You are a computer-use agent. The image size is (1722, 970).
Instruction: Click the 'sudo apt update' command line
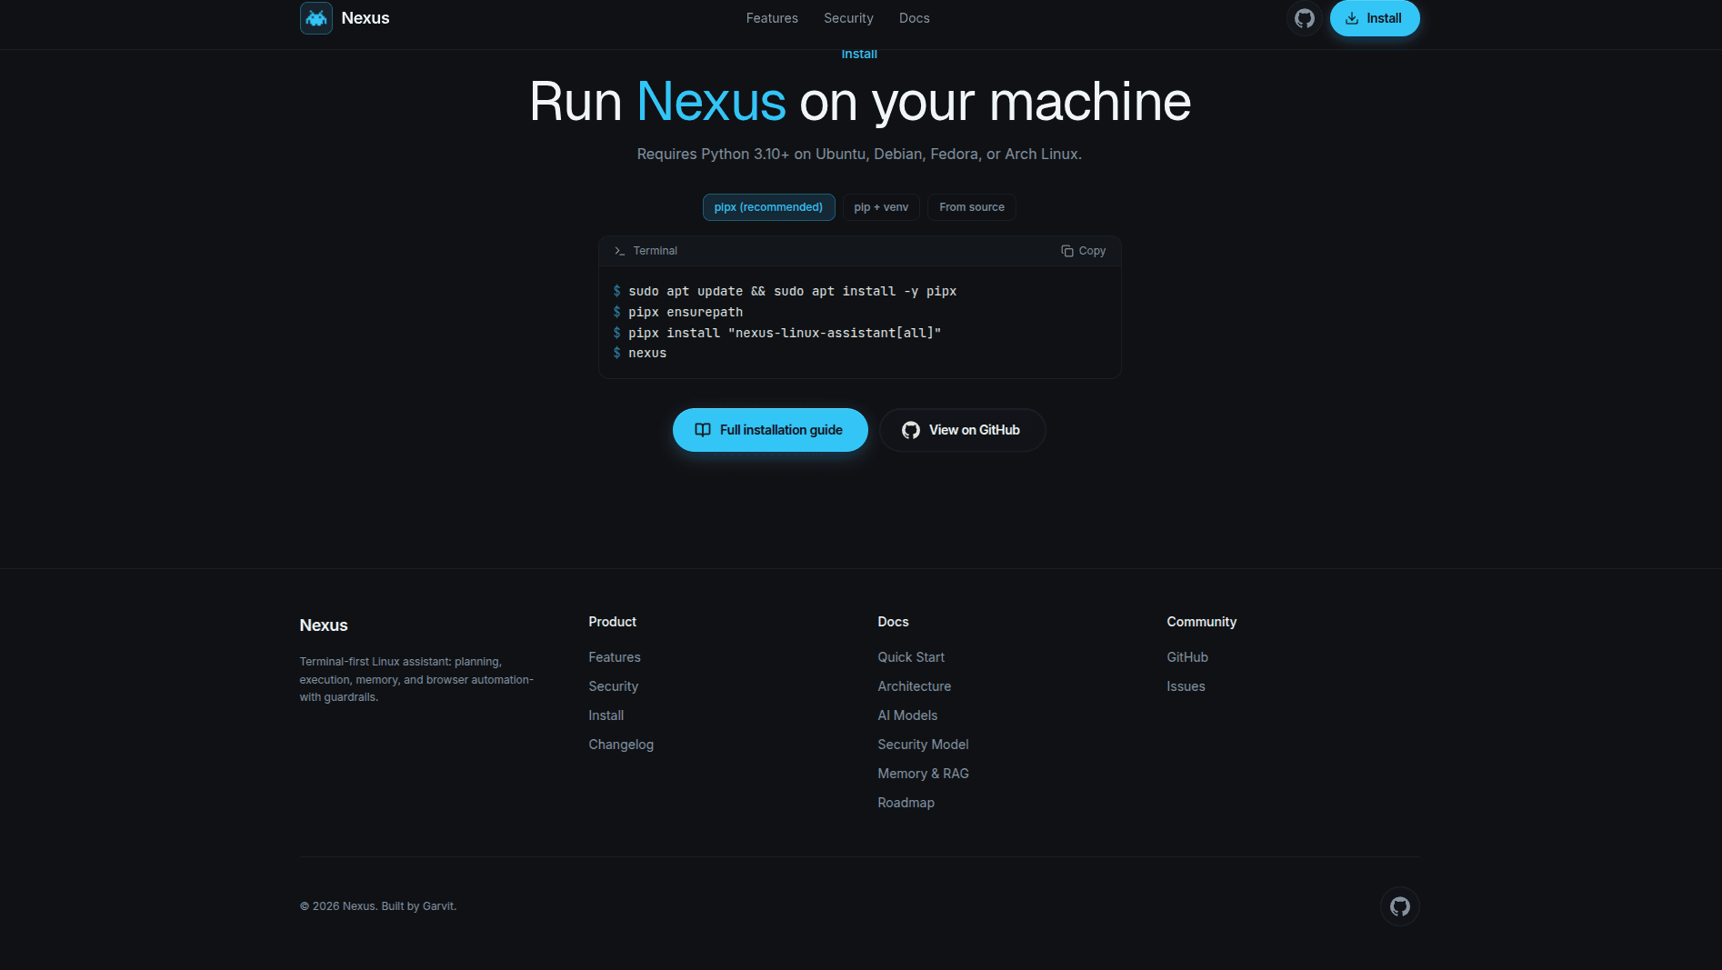tap(785, 291)
